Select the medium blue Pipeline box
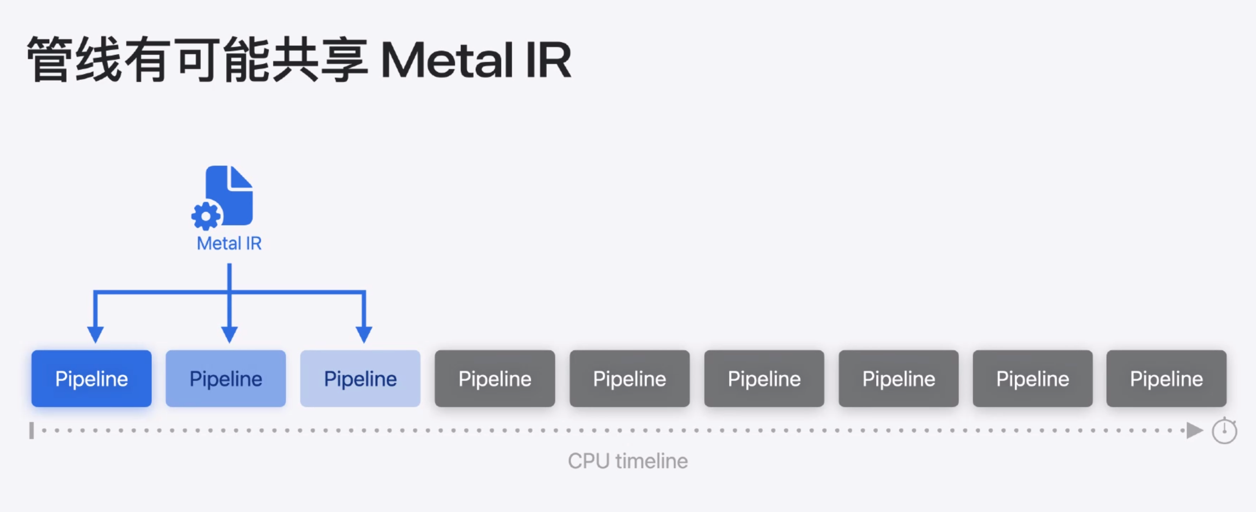1256x512 pixels. pos(226,378)
